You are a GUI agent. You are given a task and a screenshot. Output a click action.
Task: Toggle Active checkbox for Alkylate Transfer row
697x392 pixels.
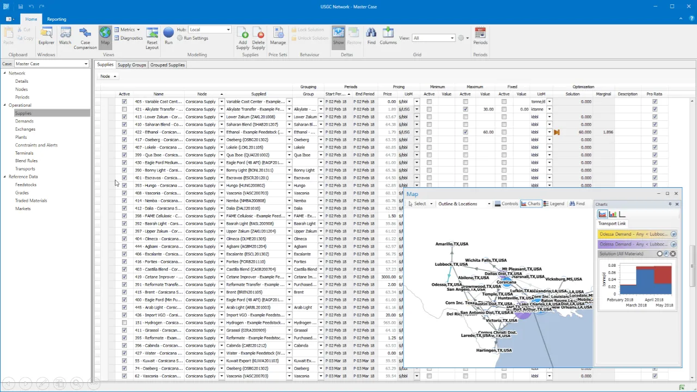coord(124,109)
